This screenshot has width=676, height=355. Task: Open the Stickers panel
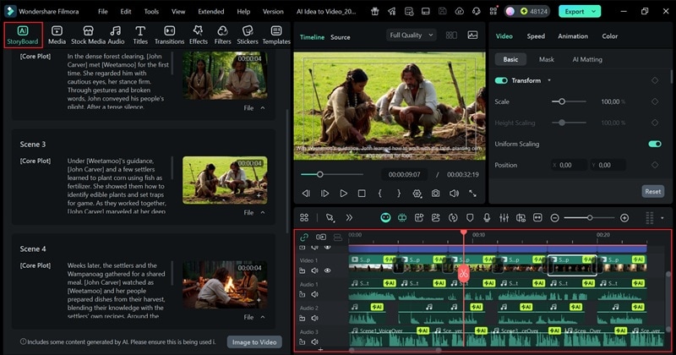(248, 35)
